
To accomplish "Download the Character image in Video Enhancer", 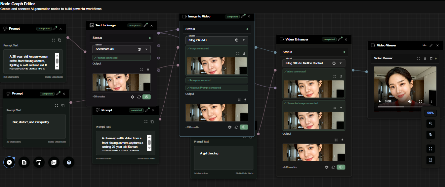I will 341,108.
